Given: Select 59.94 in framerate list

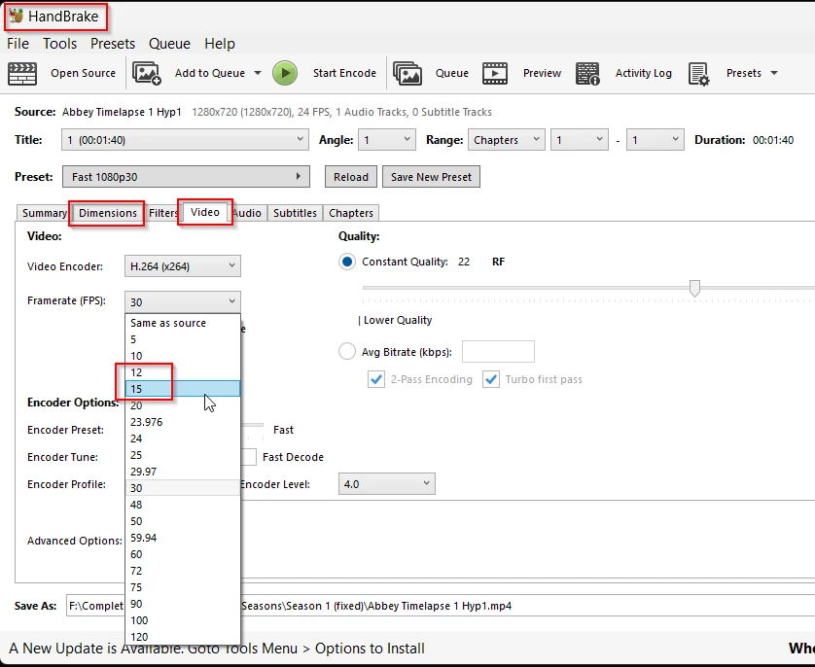Looking at the screenshot, I should coord(183,538).
